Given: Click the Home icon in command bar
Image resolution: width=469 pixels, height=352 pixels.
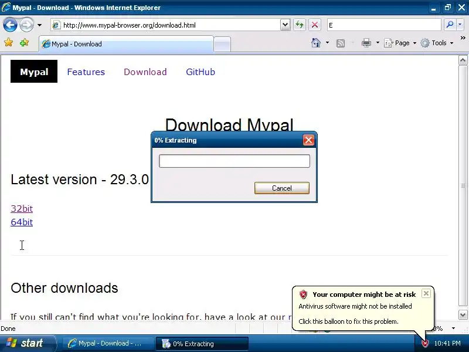Looking at the screenshot, I should [316, 43].
